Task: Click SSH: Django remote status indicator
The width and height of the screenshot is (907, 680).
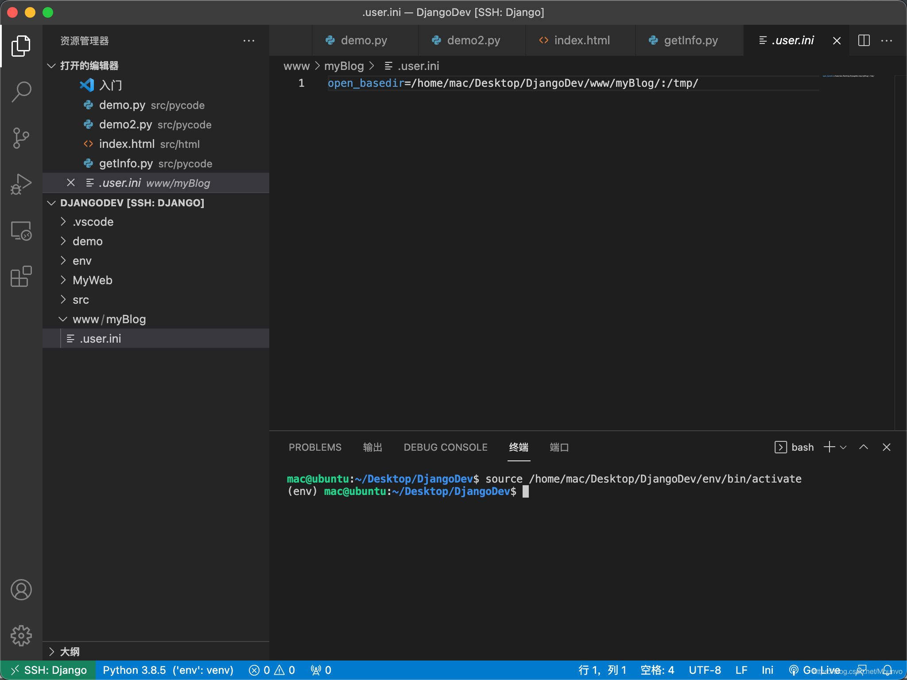Action: [x=48, y=670]
